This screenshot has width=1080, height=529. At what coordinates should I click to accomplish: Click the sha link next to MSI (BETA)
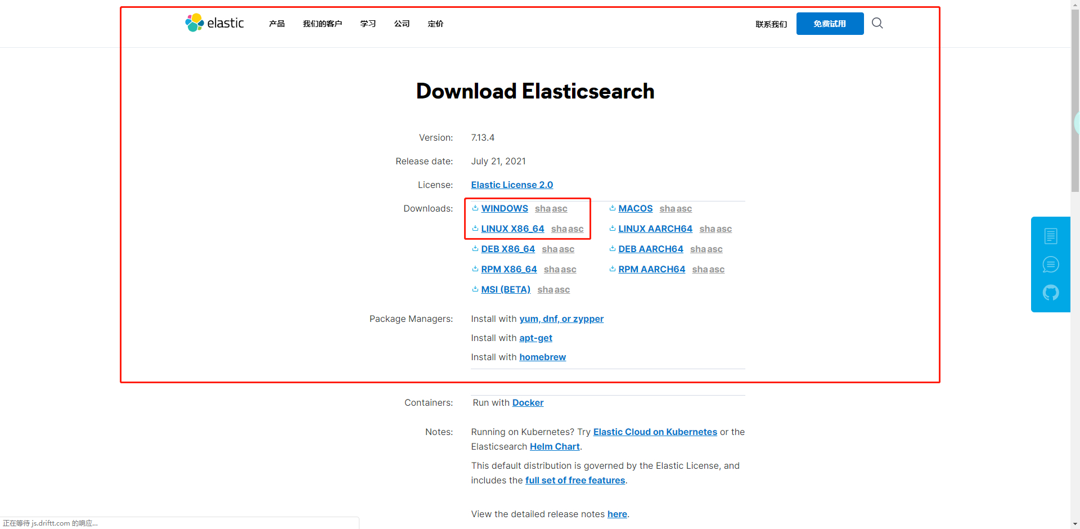(x=544, y=289)
